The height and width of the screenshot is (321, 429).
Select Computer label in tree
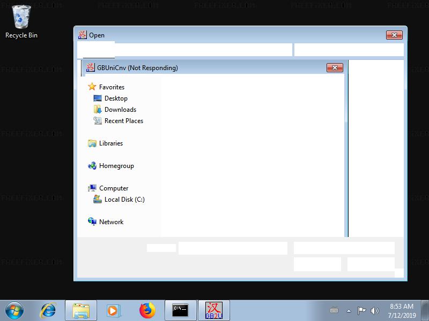pyautogui.click(x=114, y=188)
